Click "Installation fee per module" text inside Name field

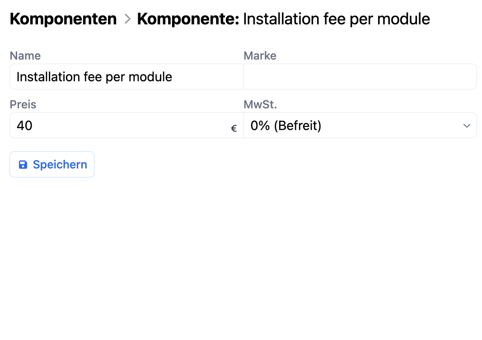(94, 77)
